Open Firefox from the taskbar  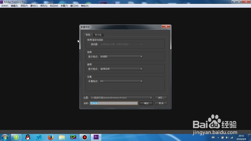pos(50,137)
